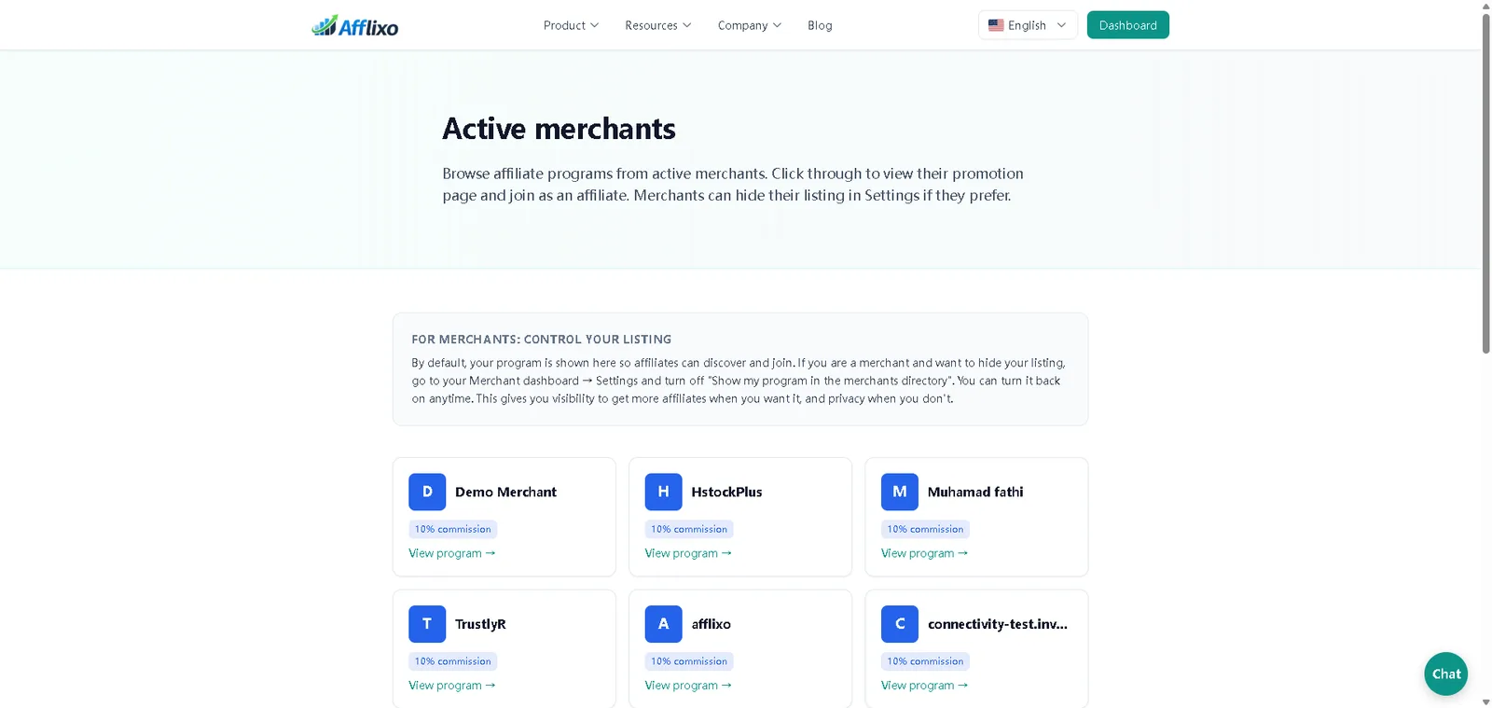Click the afflixo "A" avatar icon
Screen dimensions: 1492x708
point(663,624)
